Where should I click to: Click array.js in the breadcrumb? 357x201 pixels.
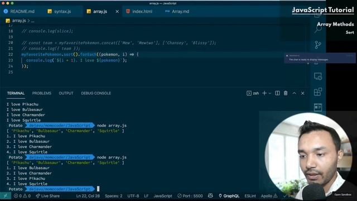[19, 21]
